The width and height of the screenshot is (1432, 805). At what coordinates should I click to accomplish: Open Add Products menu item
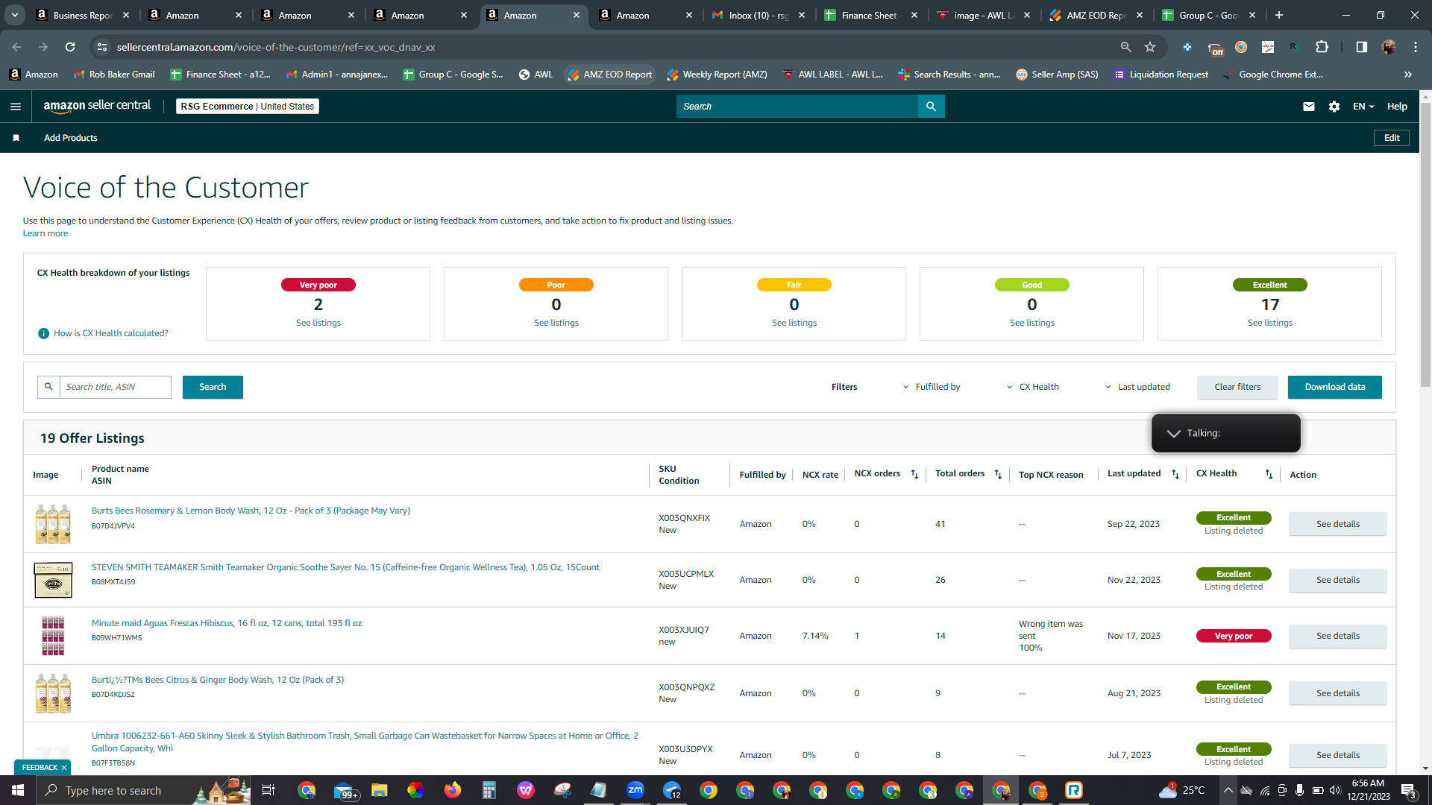71,138
